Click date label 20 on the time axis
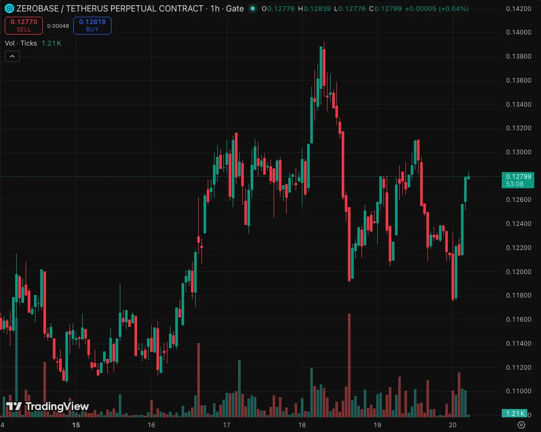This screenshot has width=541, height=432. [453, 425]
